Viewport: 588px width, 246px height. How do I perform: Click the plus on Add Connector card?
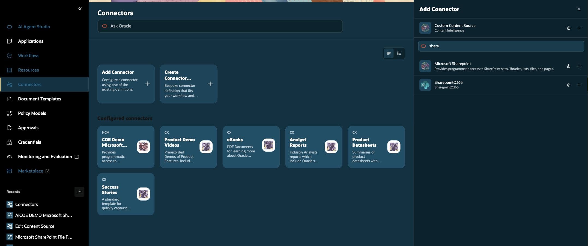coord(148,84)
